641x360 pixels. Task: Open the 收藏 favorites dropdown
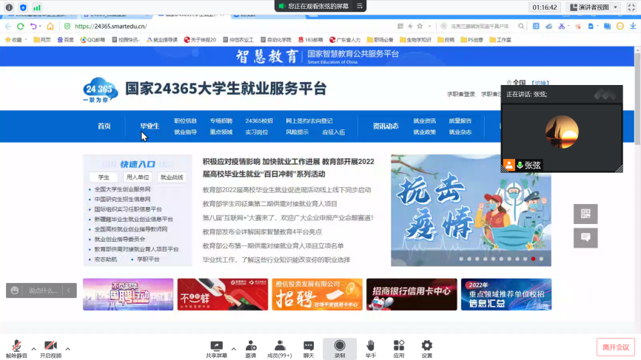16,40
